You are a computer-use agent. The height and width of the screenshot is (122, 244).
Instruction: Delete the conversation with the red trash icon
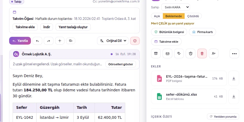(x=202, y=53)
